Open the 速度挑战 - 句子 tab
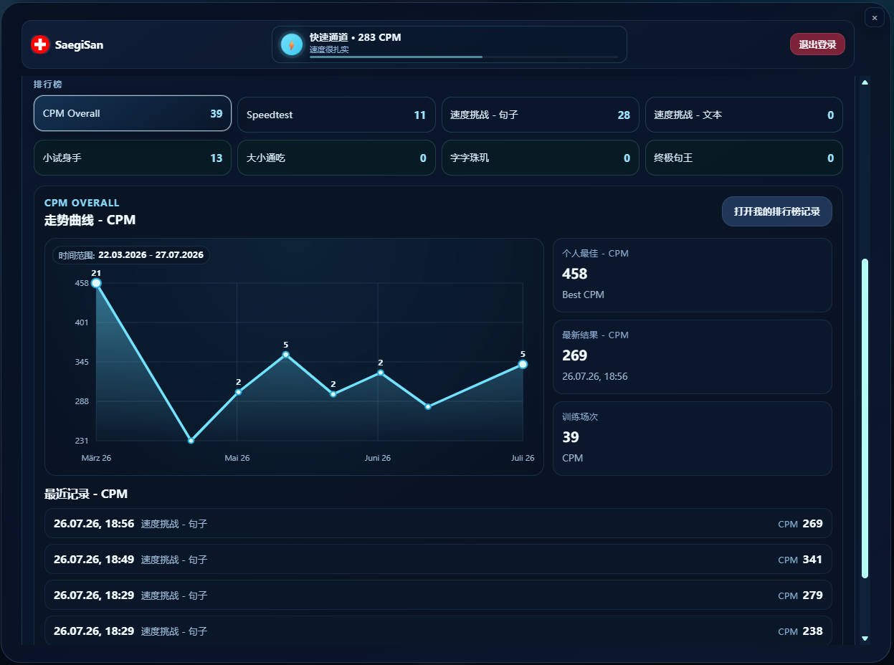Viewport: 894px width, 665px height. [x=540, y=115]
